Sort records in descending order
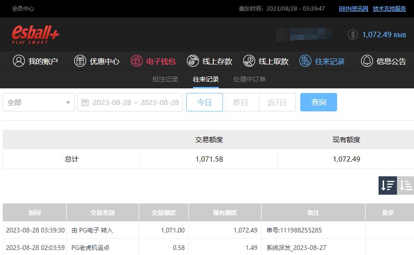This screenshot has height=255, width=414. (388, 185)
